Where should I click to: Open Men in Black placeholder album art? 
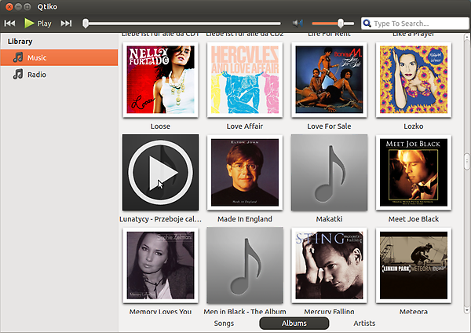click(x=245, y=265)
